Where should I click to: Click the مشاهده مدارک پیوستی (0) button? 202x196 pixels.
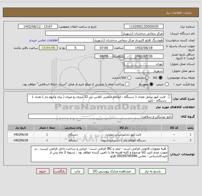coord(112,171)
